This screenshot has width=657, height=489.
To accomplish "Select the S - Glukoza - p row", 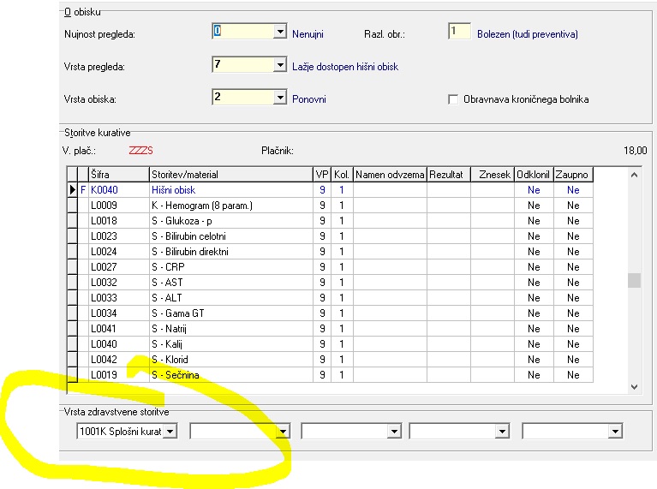I will click(330, 221).
